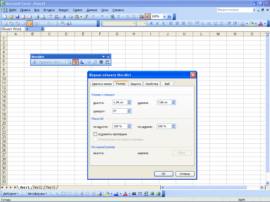Click the Sort Ascending icon
Viewport: 270px width, 202px height.
128,17
